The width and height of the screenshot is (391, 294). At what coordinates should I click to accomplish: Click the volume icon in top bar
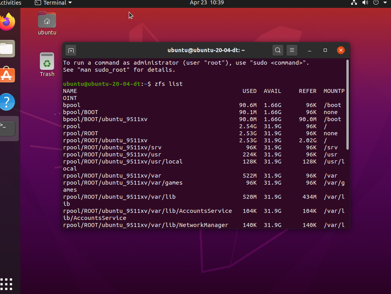click(365, 3)
